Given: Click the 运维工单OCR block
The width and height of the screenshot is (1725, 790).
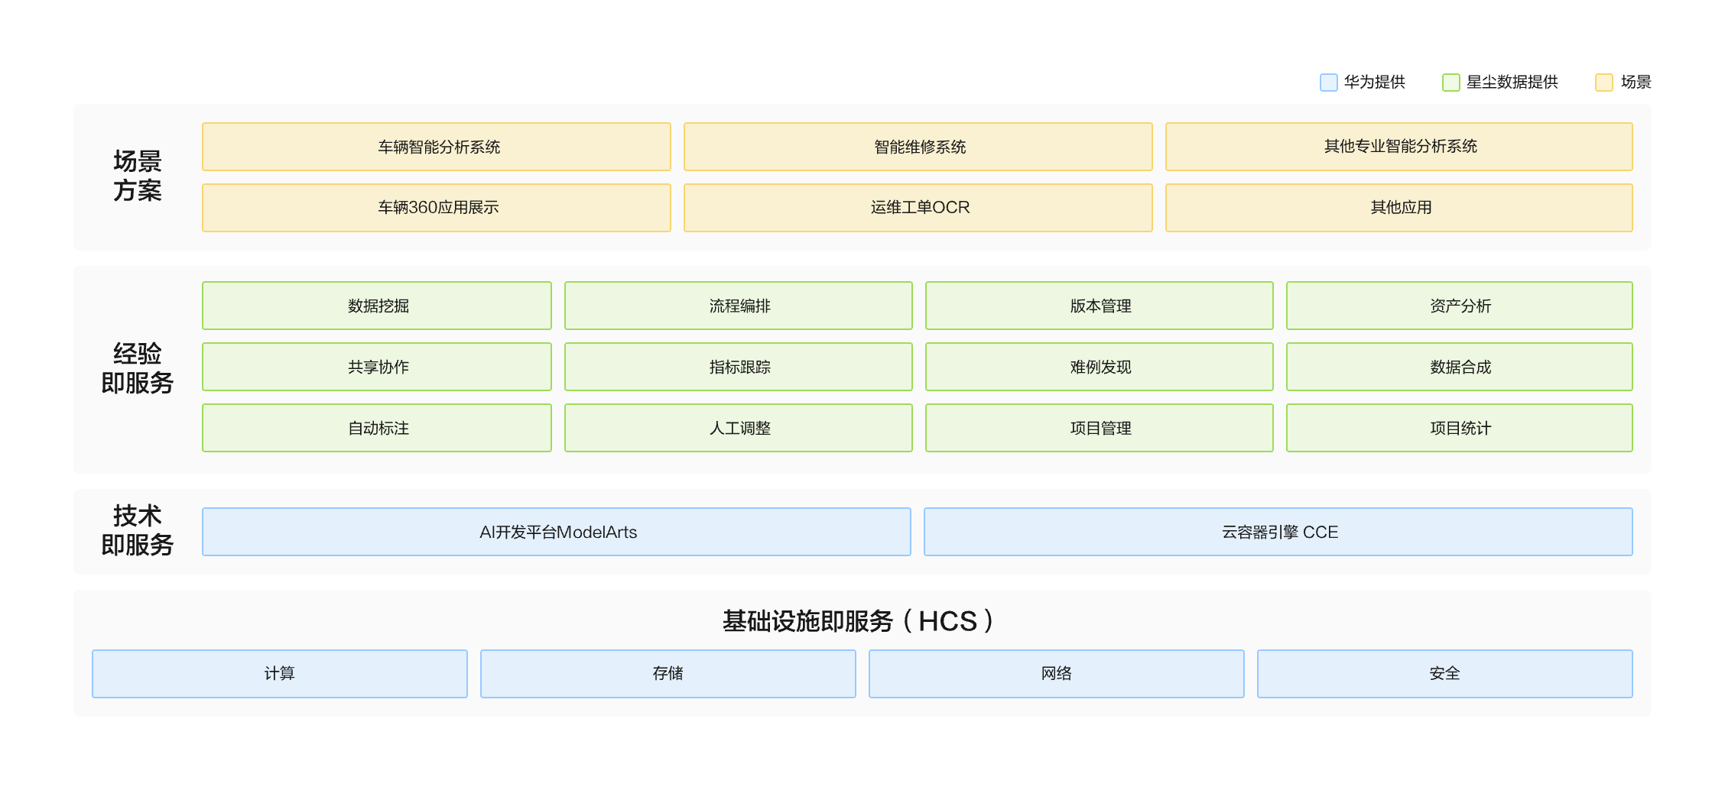Looking at the screenshot, I should click(918, 208).
